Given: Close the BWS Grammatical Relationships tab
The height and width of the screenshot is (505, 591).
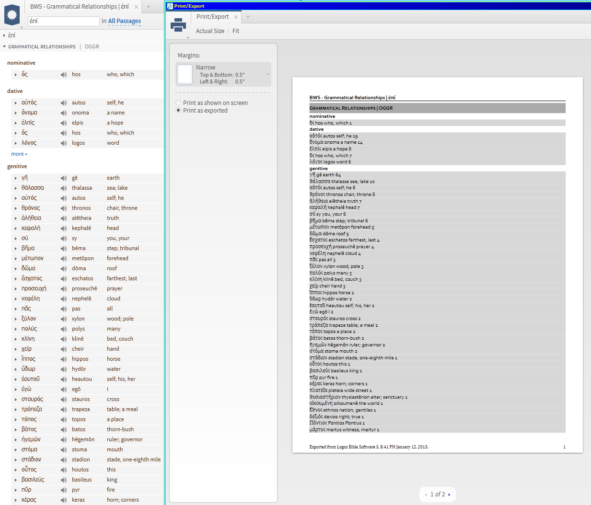Looking at the screenshot, I should [136, 7].
